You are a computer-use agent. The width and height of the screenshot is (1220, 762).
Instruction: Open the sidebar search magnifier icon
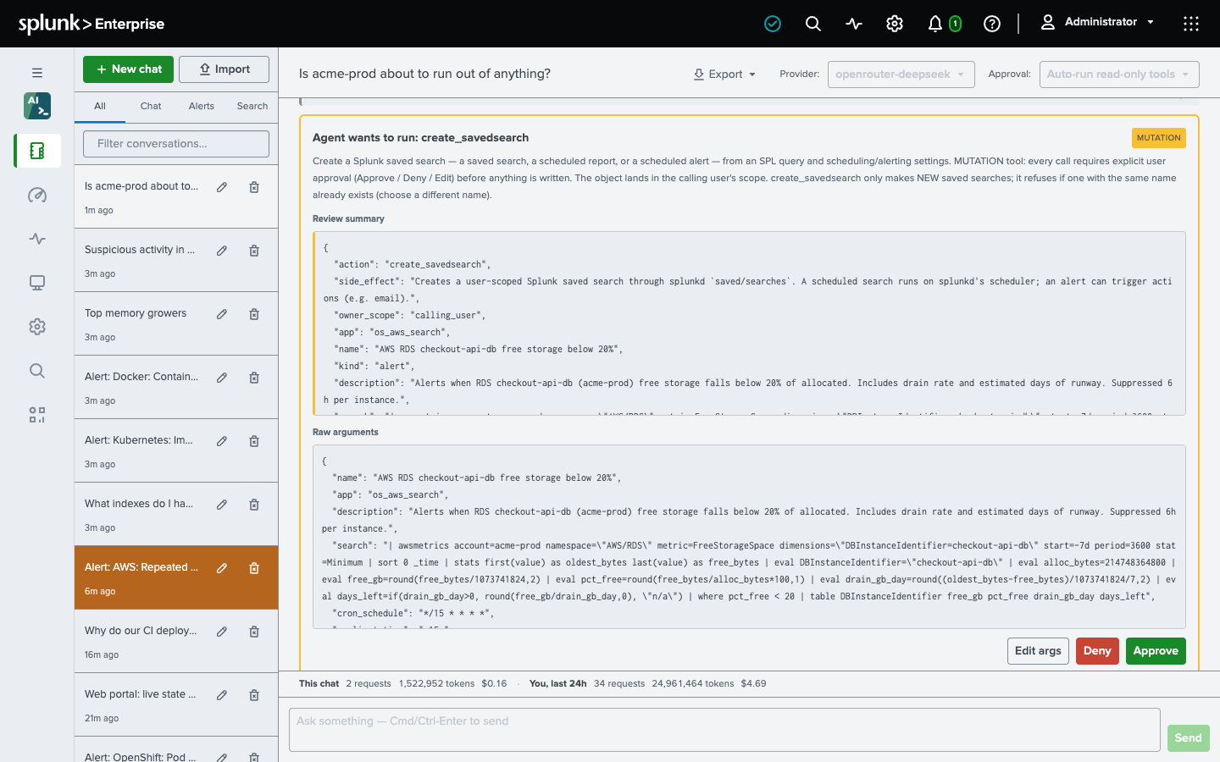pyautogui.click(x=37, y=371)
